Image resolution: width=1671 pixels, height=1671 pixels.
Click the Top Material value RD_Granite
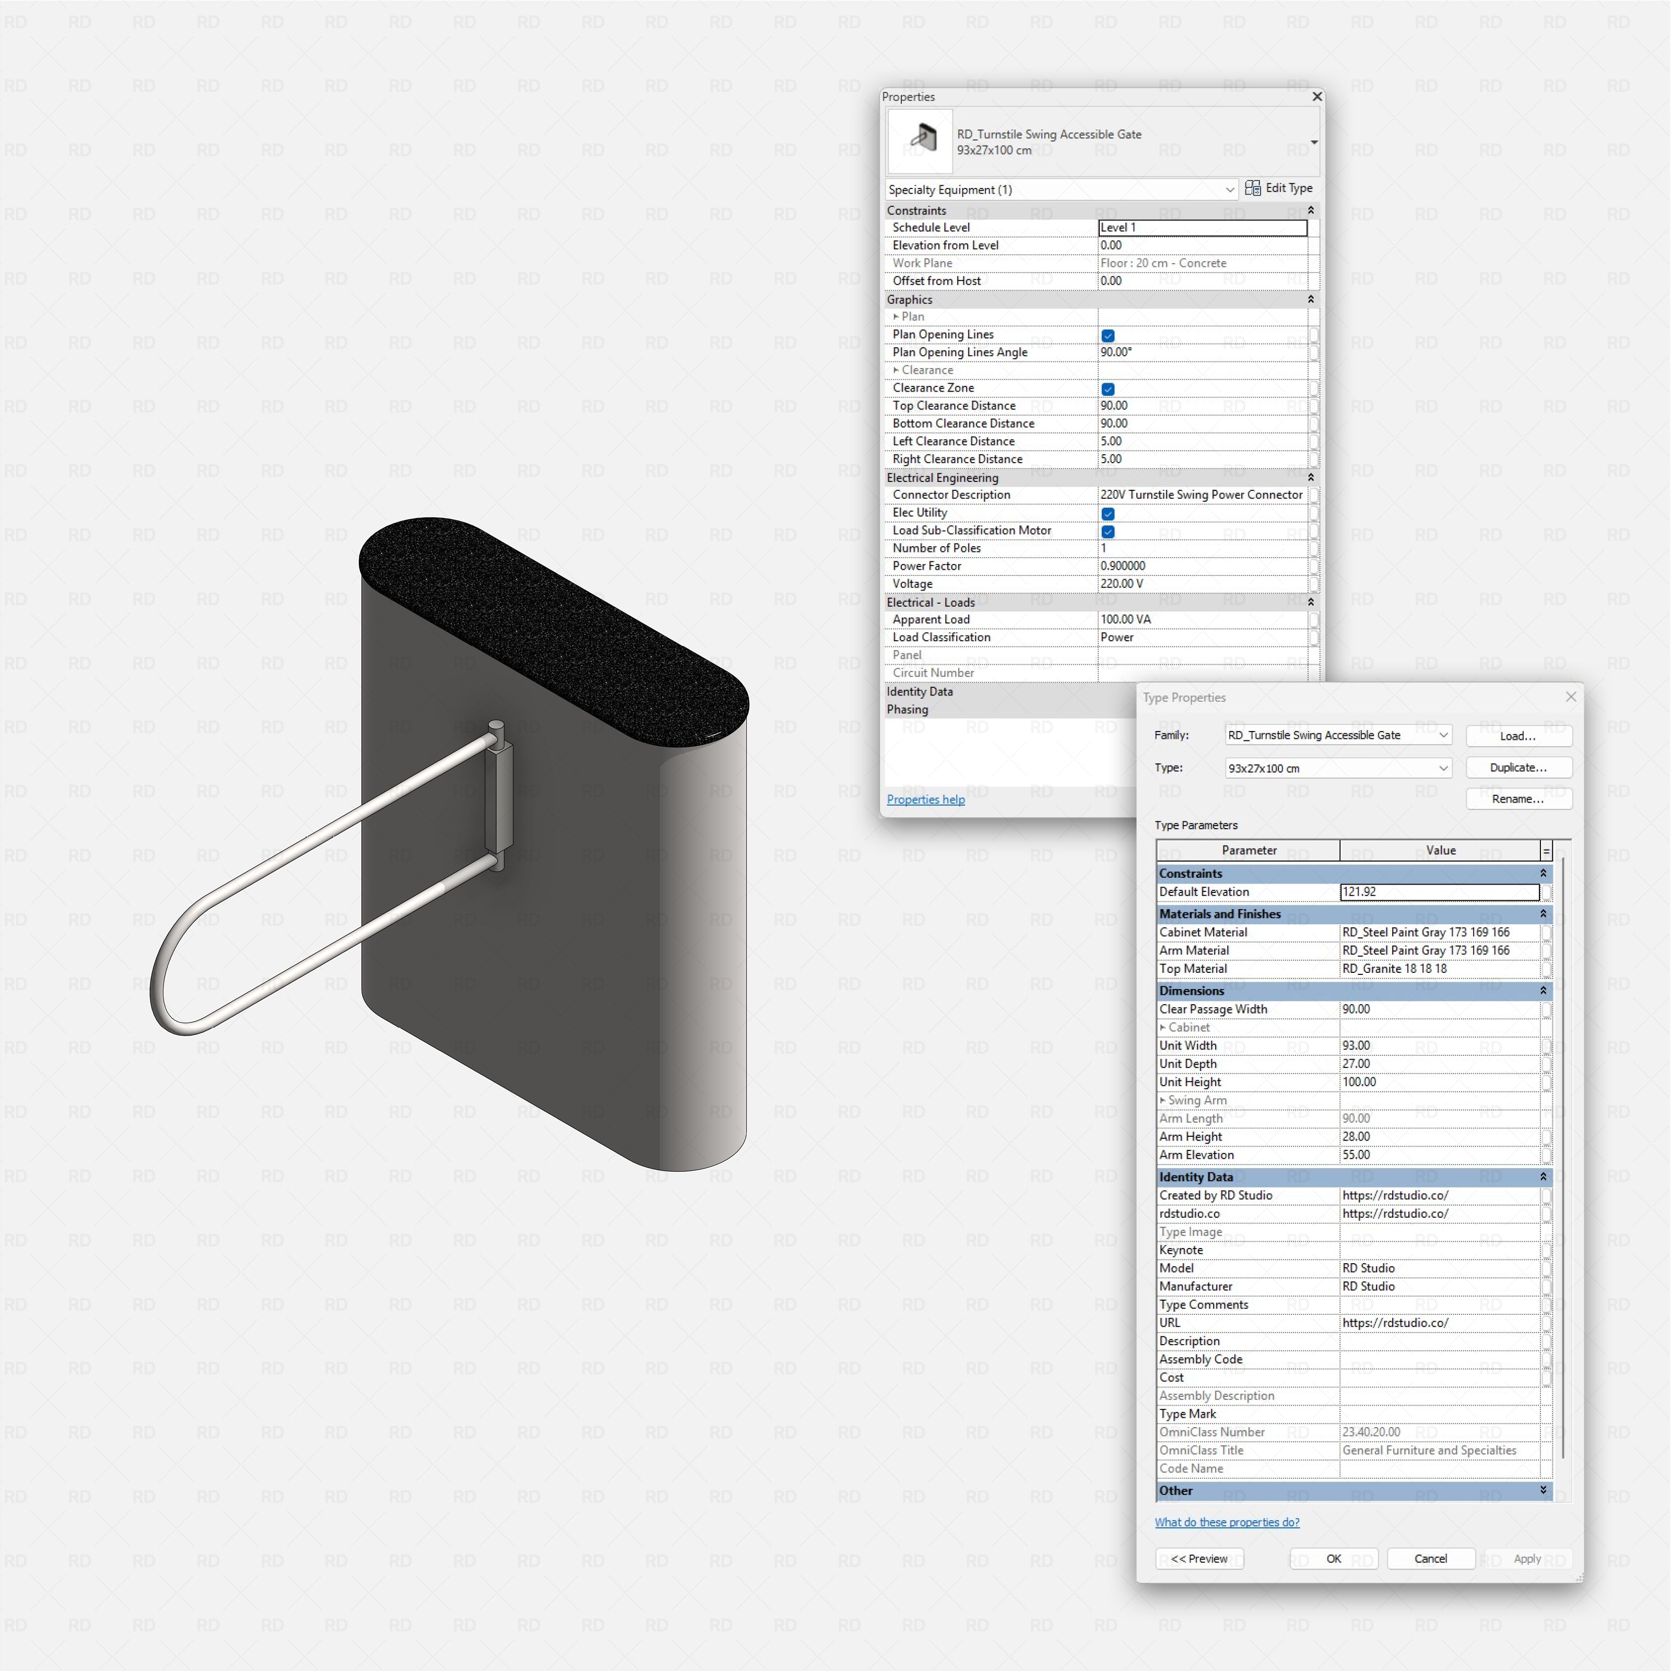(x=1439, y=969)
